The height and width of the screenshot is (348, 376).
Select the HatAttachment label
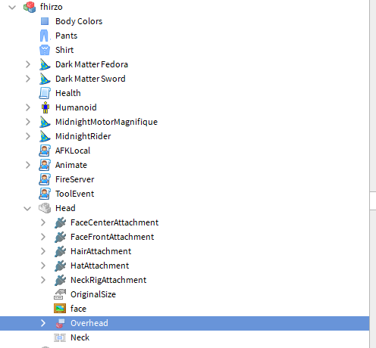click(100, 266)
